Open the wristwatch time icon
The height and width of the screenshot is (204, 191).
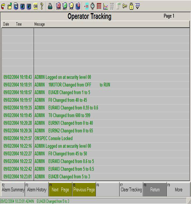tap(92, 6)
